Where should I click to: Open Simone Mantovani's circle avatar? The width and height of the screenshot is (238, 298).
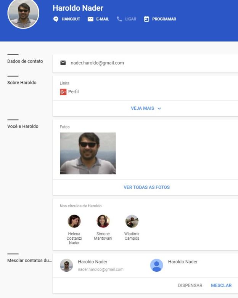tap(103, 221)
